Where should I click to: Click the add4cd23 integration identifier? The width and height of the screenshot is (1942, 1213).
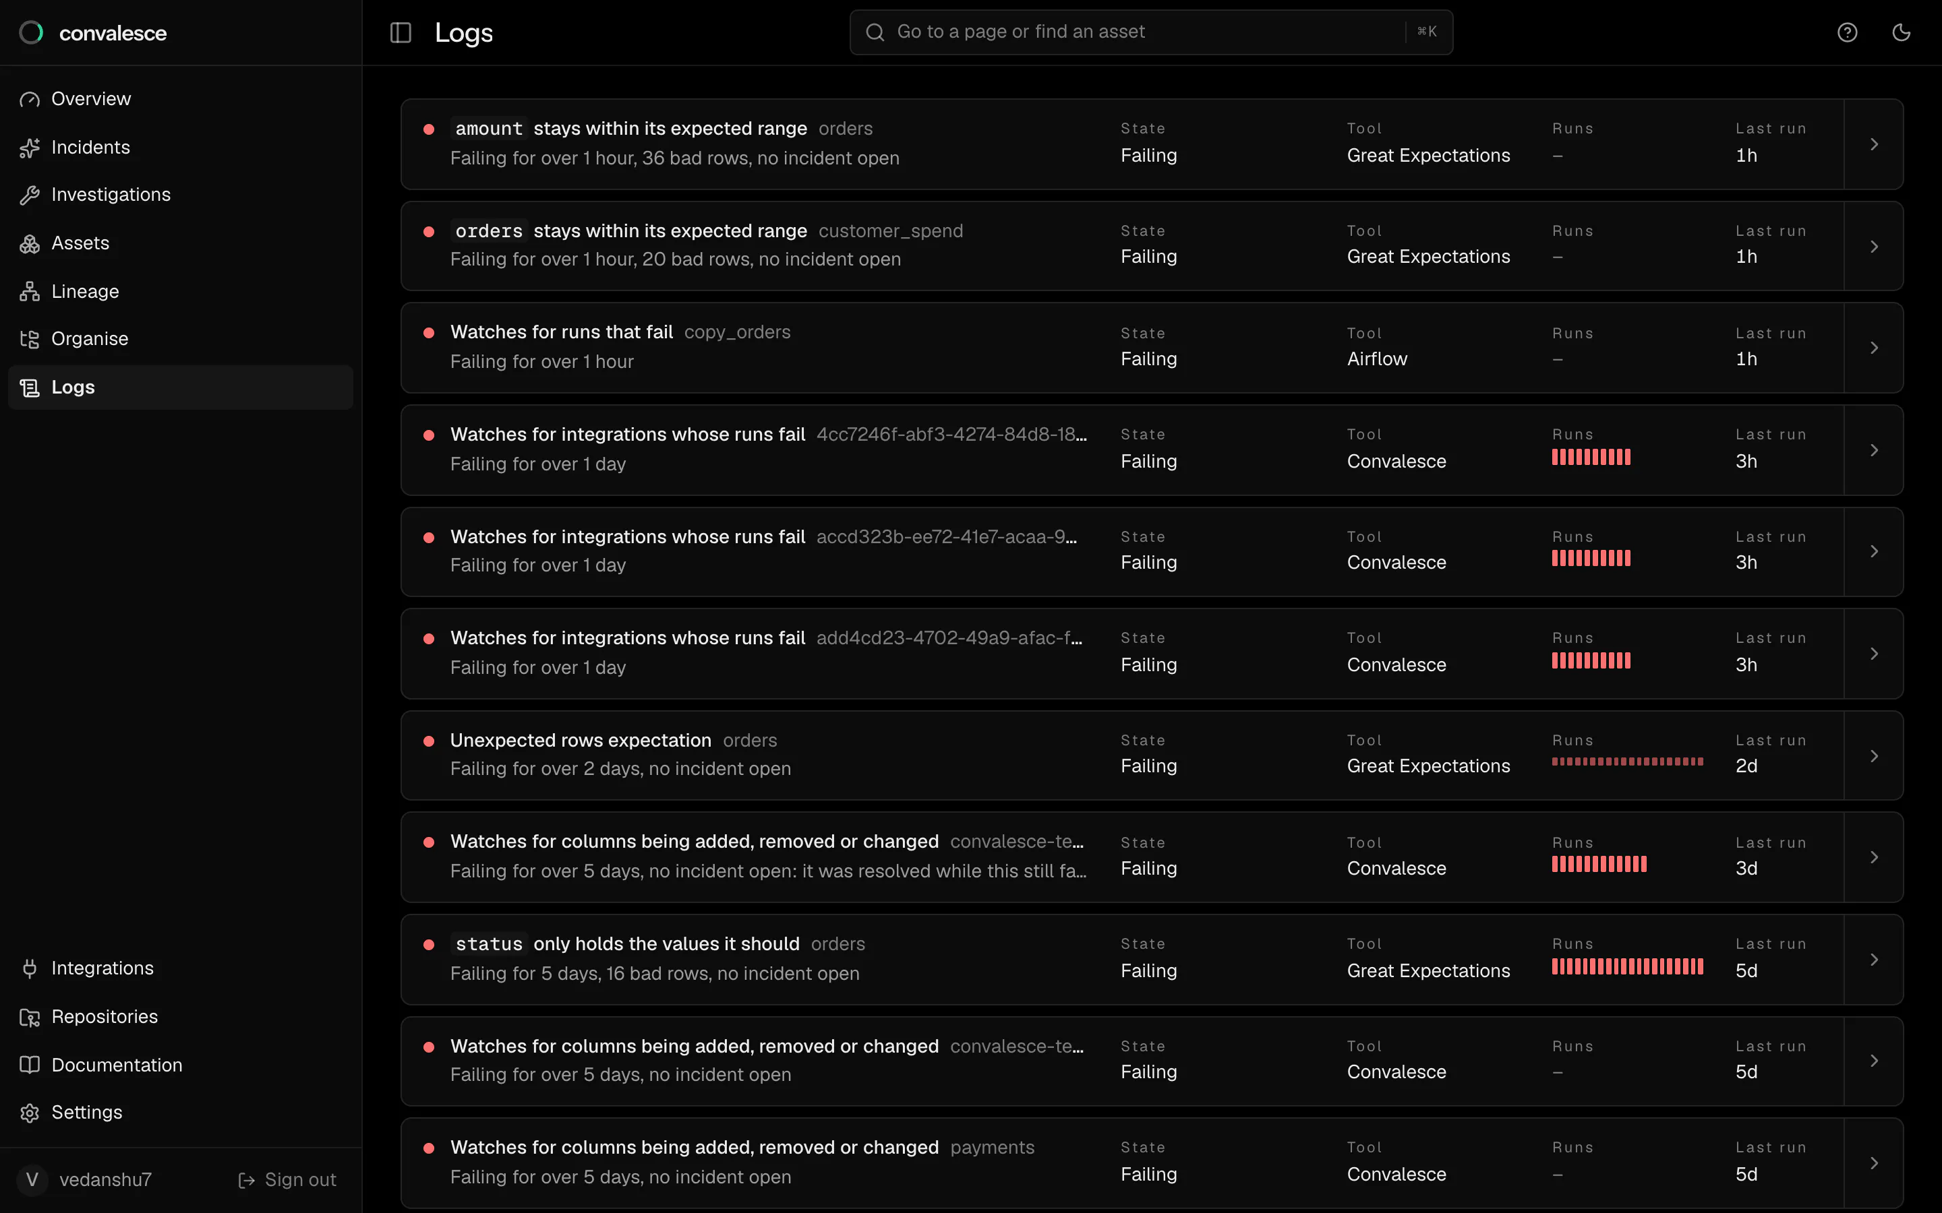(949, 639)
